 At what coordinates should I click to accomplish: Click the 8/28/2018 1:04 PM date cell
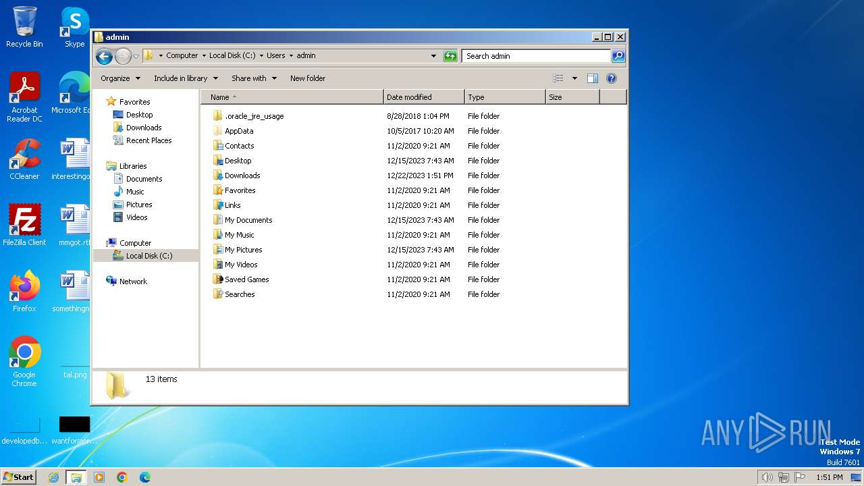418,116
